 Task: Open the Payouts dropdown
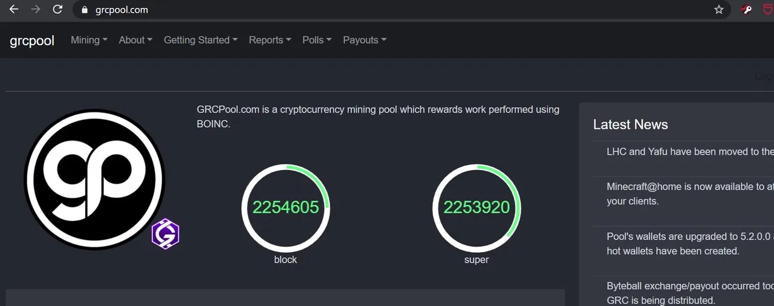365,40
